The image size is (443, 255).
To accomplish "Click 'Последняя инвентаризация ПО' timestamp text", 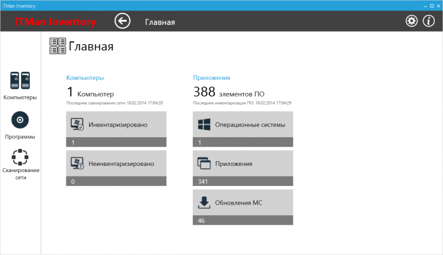I will point(242,103).
